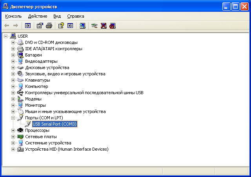Click the mouse devices icon
251x177 pixels.
20,111
